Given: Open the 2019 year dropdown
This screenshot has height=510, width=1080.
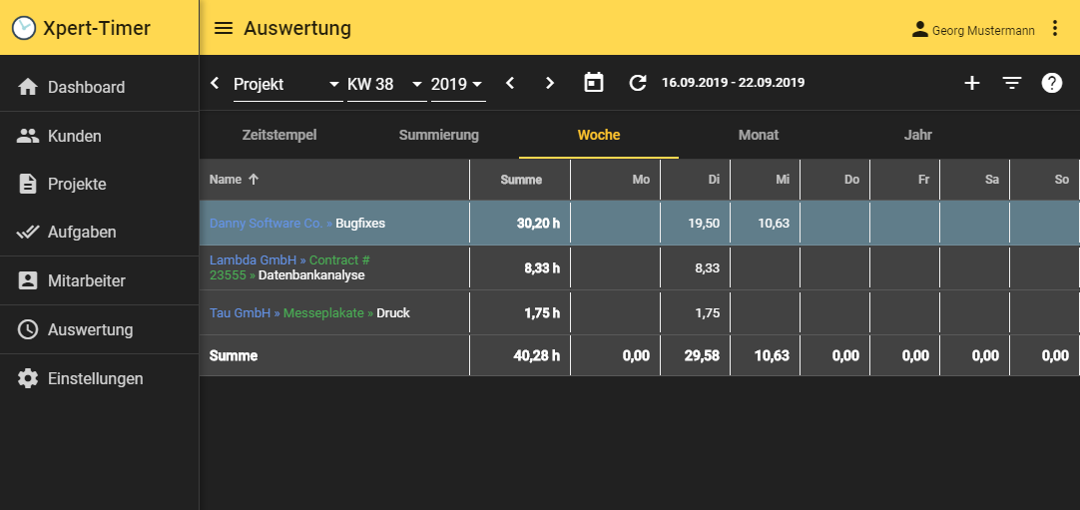Looking at the screenshot, I should pyautogui.click(x=458, y=85).
